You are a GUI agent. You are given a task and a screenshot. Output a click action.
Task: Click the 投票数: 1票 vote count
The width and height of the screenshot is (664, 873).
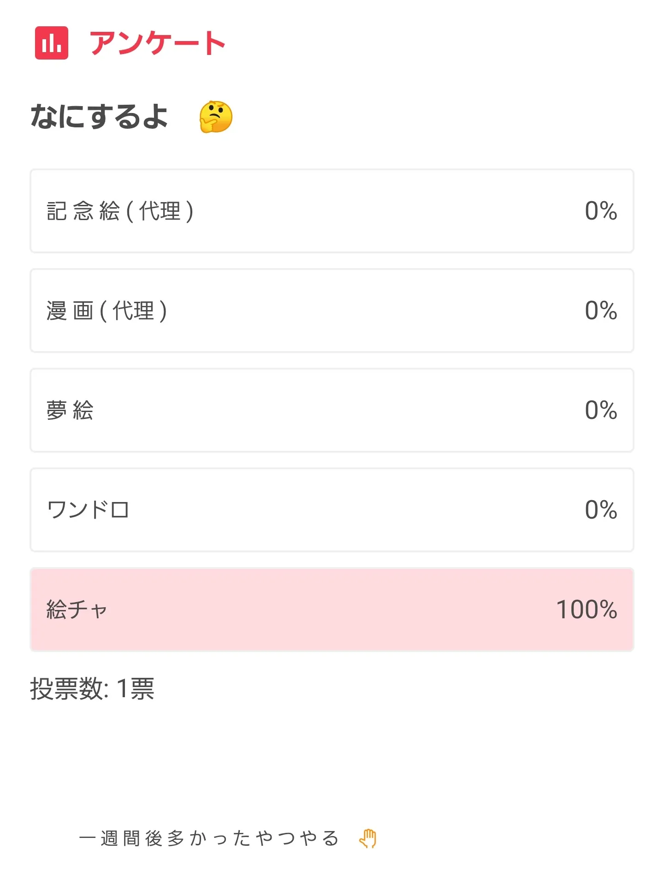tap(92, 689)
